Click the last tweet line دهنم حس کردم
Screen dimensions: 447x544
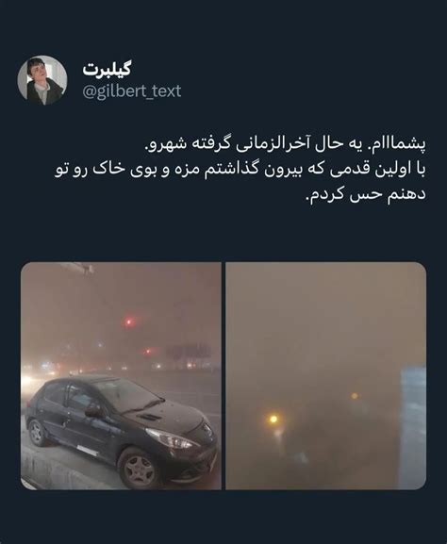(x=366, y=194)
